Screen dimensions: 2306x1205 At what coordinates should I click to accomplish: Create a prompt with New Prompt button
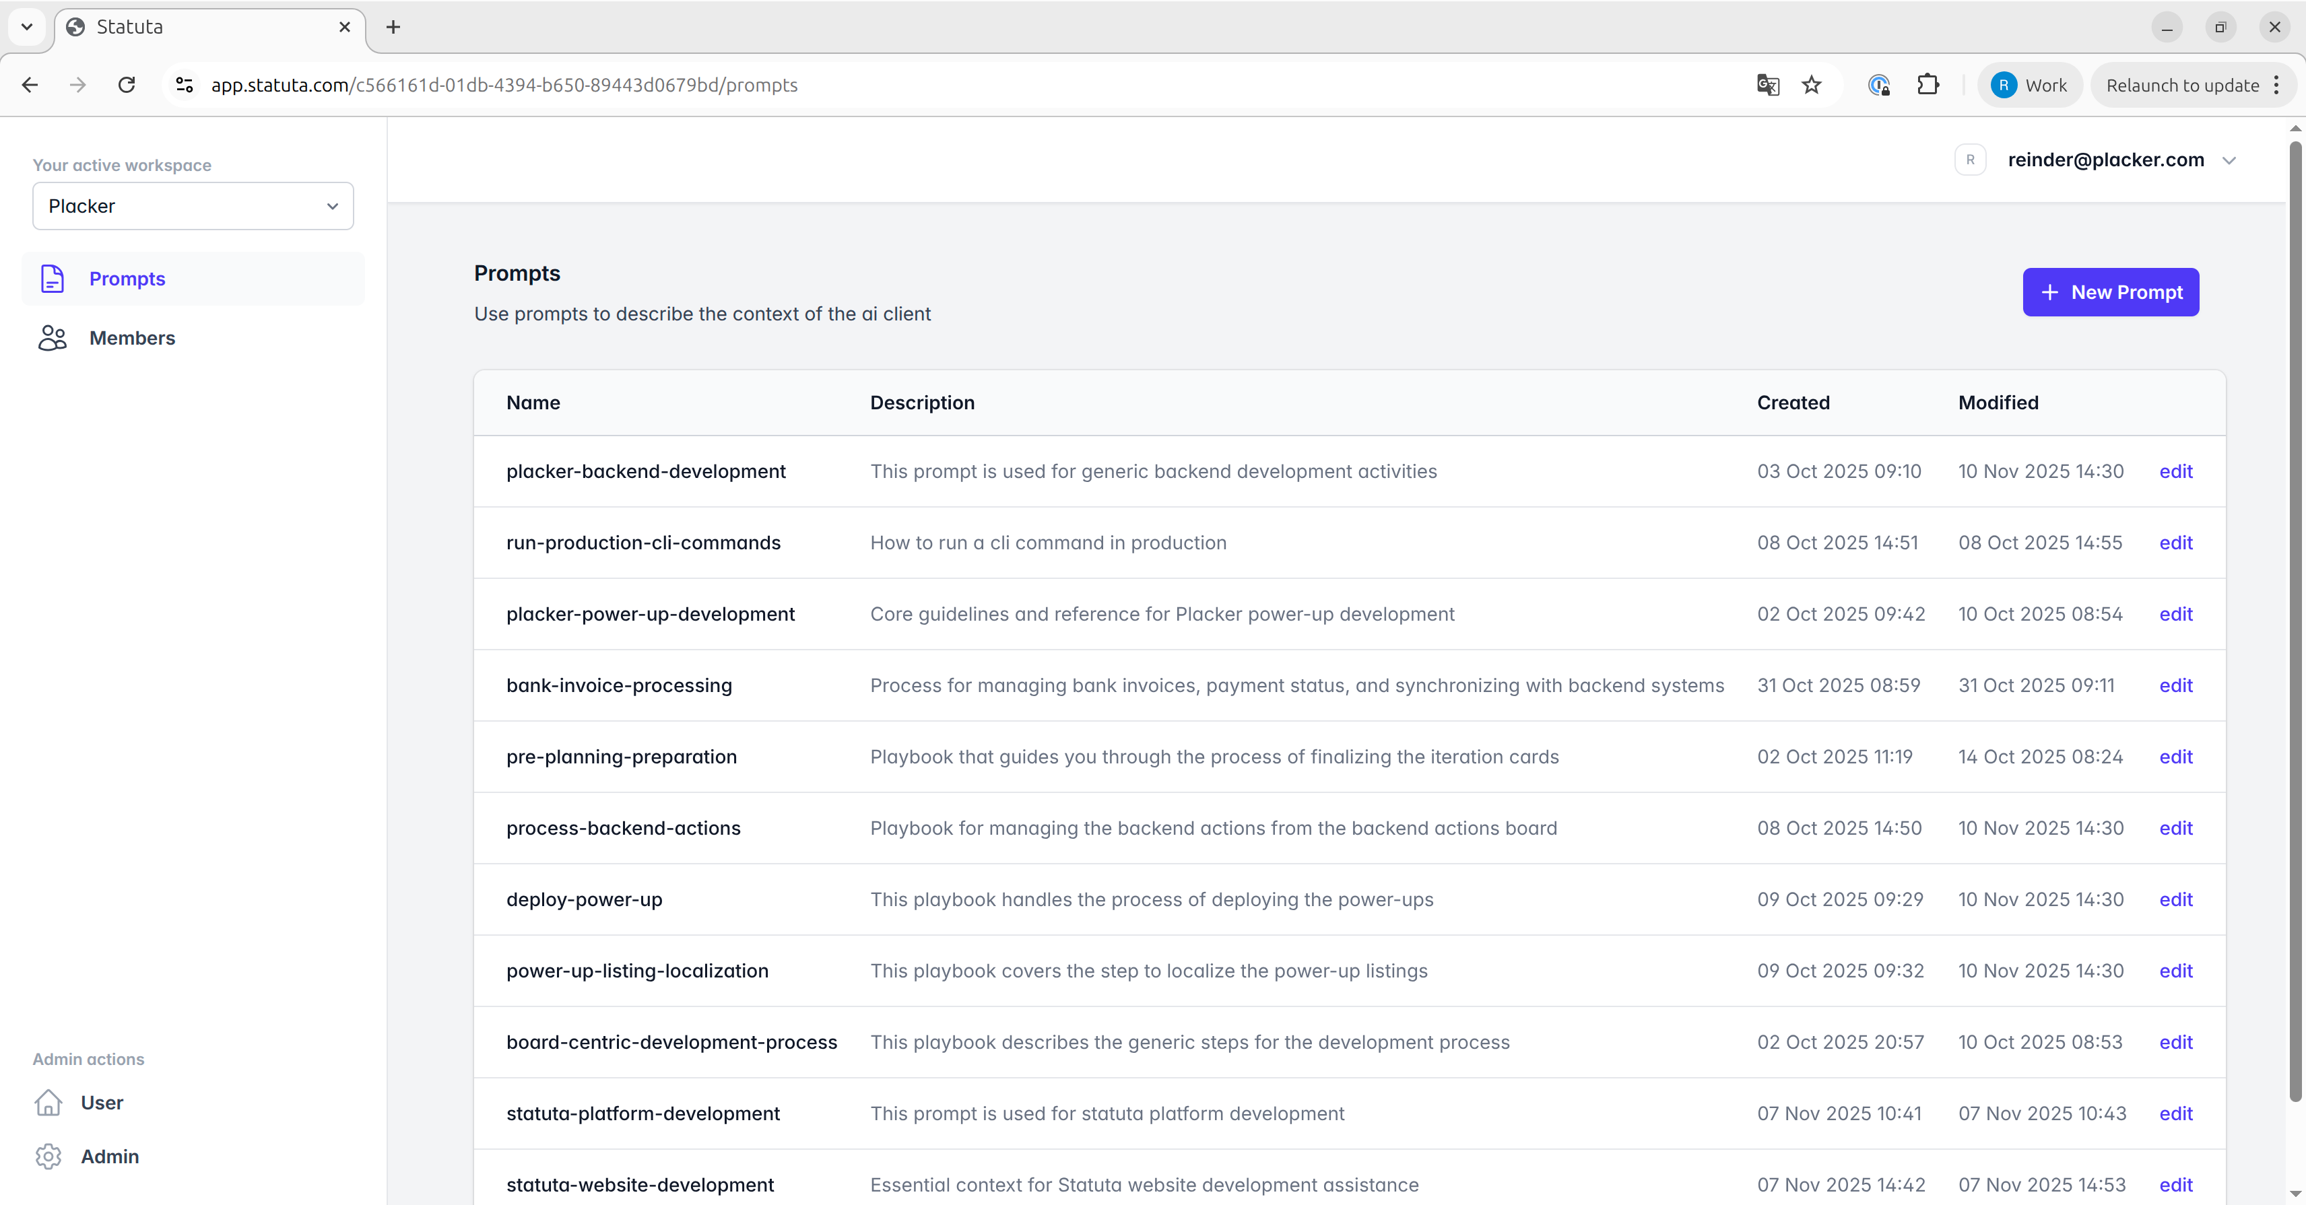point(2110,293)
